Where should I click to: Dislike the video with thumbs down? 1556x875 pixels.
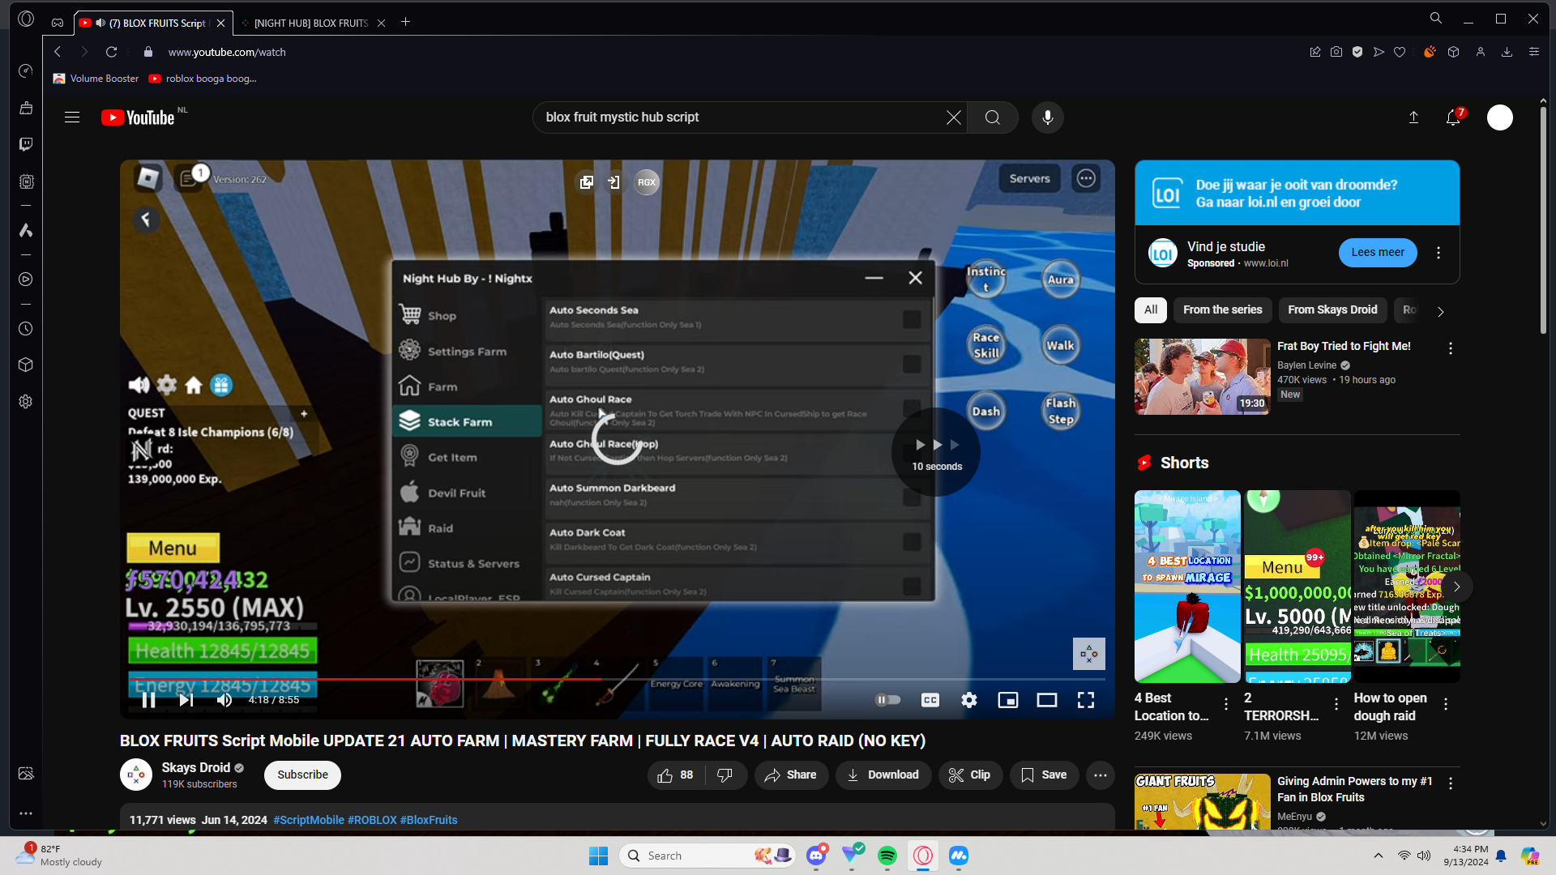point(725,775)
